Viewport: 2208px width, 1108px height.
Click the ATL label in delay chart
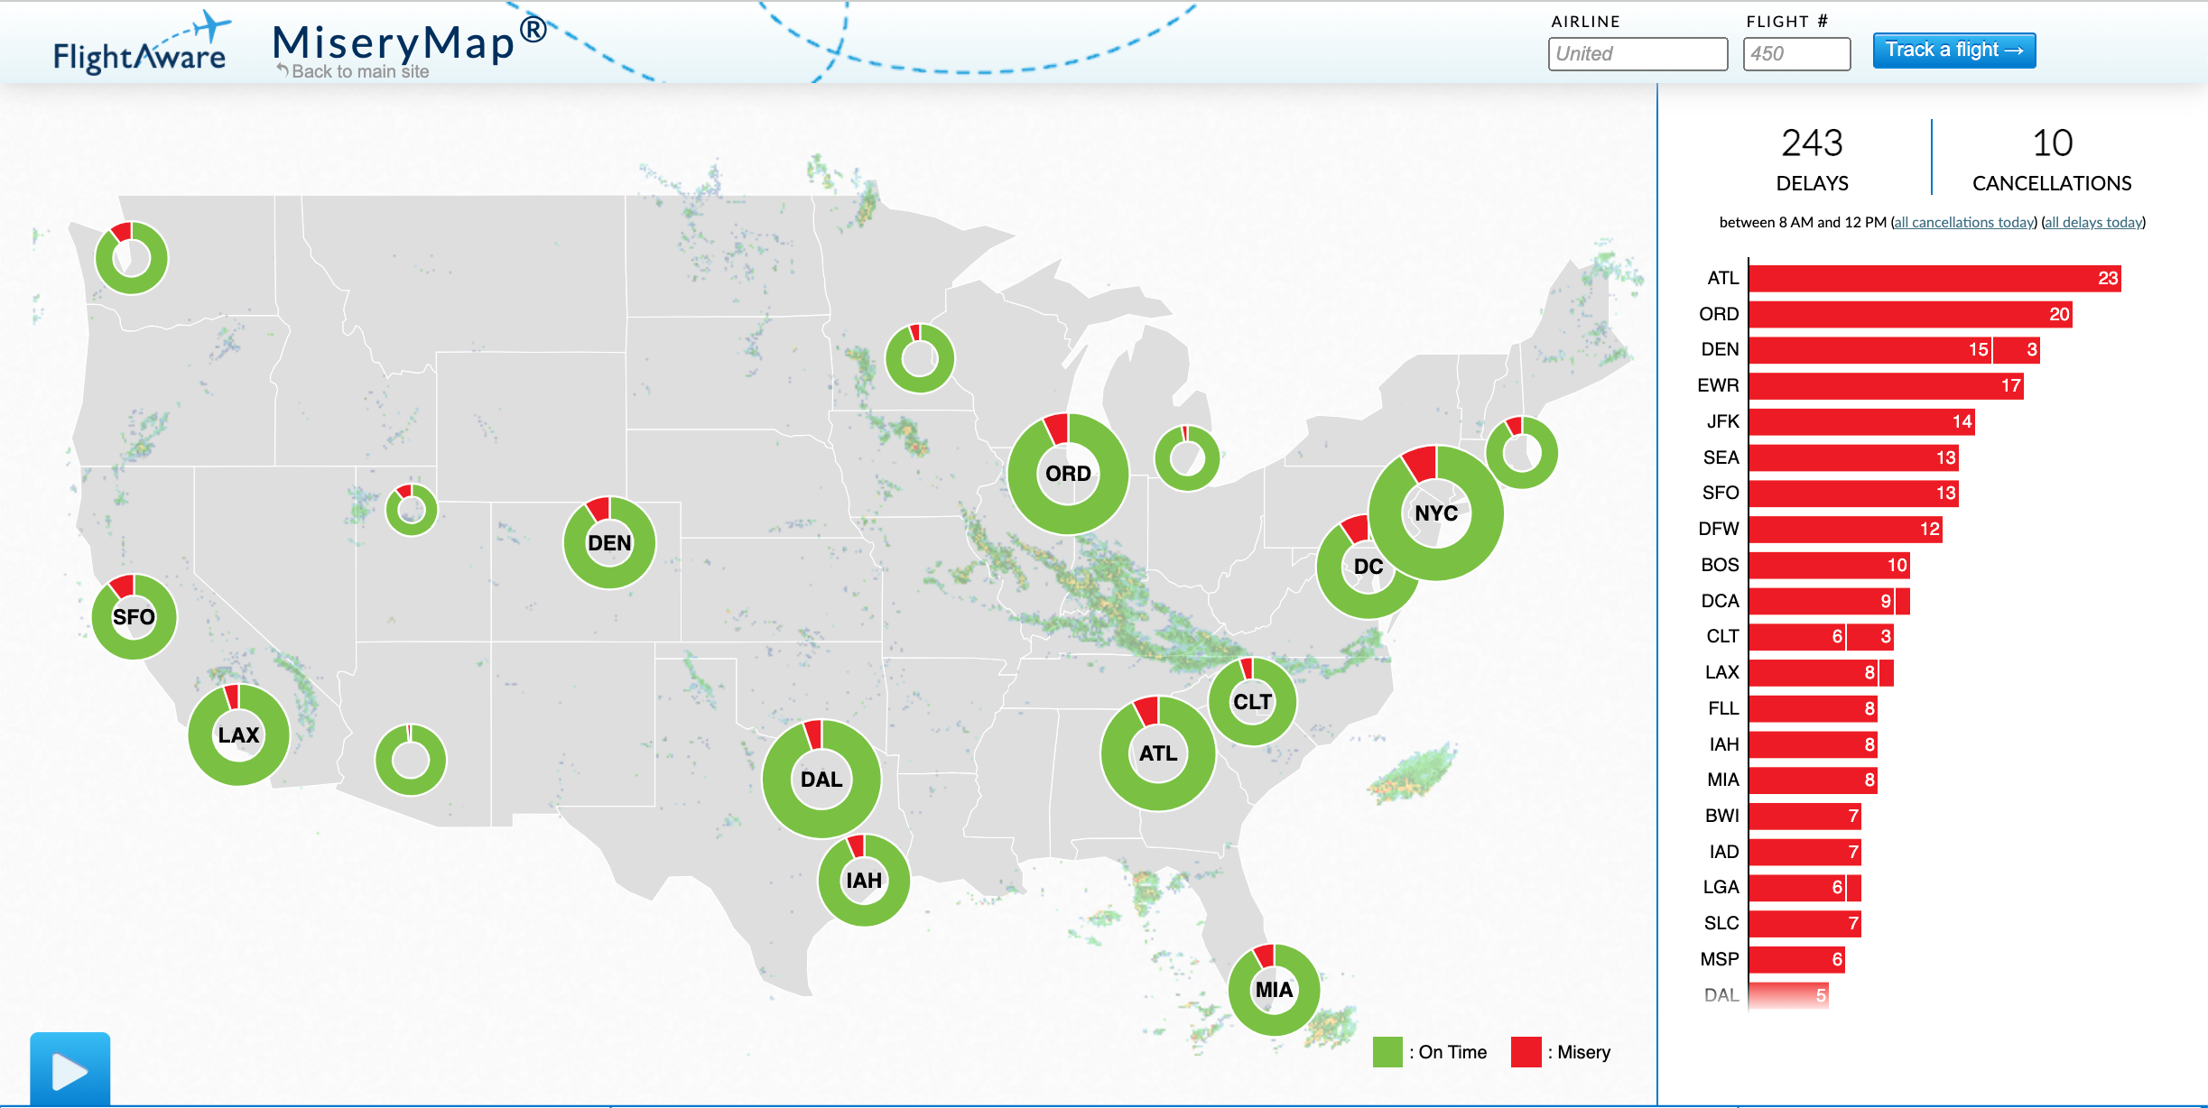click(x=1722, y=278)
